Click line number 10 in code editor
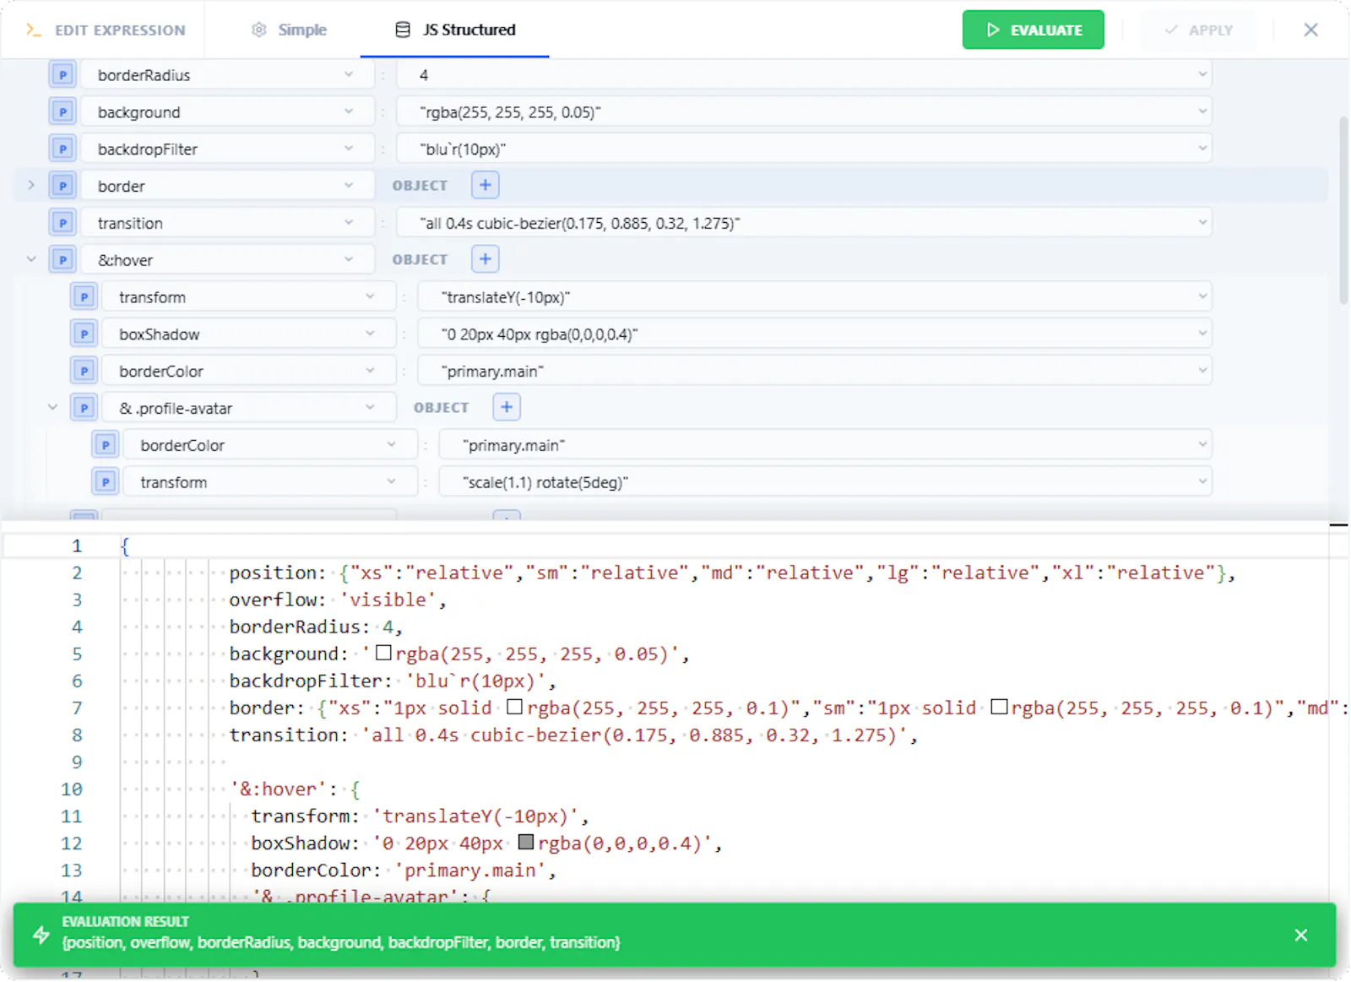The height and width of the screenshot is (982, 1351). pyautogui.click(x=71, y=789)
